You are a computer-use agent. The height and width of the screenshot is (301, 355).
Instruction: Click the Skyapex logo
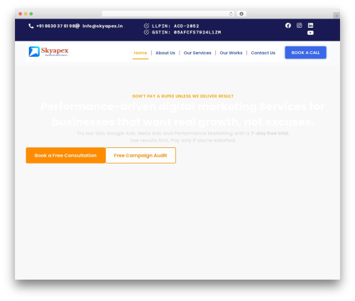[48, 51]
